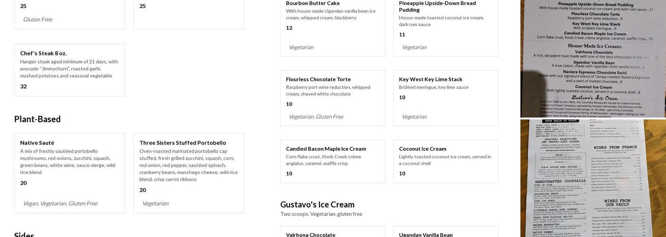Open the Chef's Steak 8 oz. item

click(x=43, y=53)
